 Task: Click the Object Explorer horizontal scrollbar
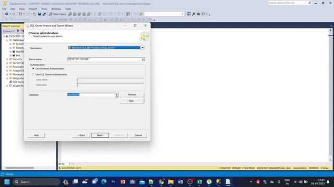click(19, 168)
